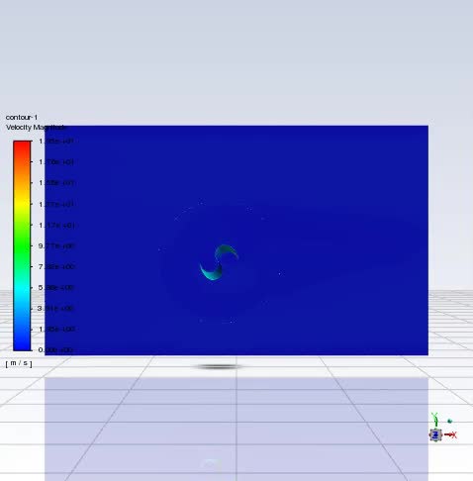Screen dimensions: 473x481
Task: Click the bottom legend value '0.00e+00'
Action: 55,349
